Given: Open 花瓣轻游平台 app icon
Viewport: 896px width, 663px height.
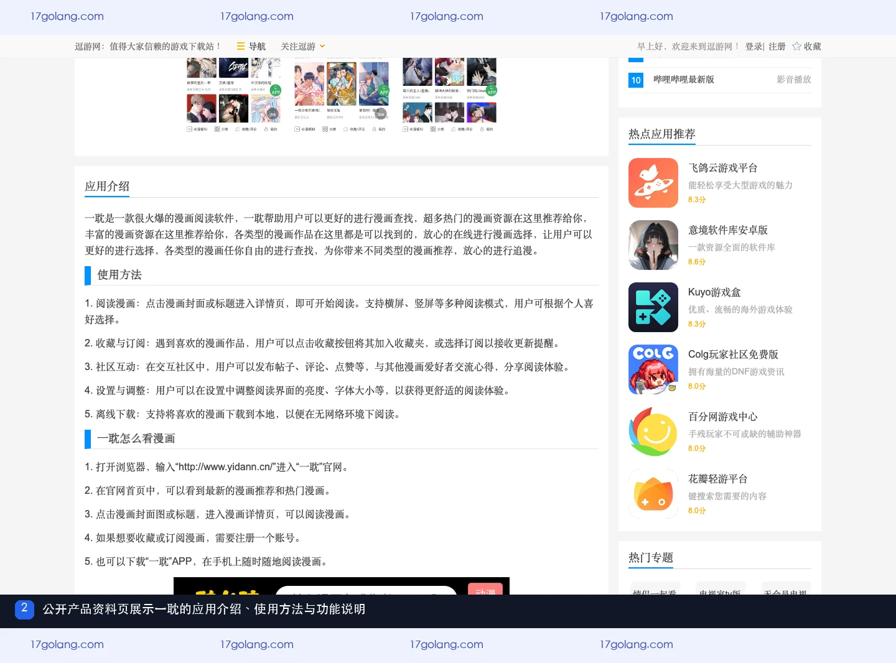Looking at the screenshot, I should click(x=653, y=494).
